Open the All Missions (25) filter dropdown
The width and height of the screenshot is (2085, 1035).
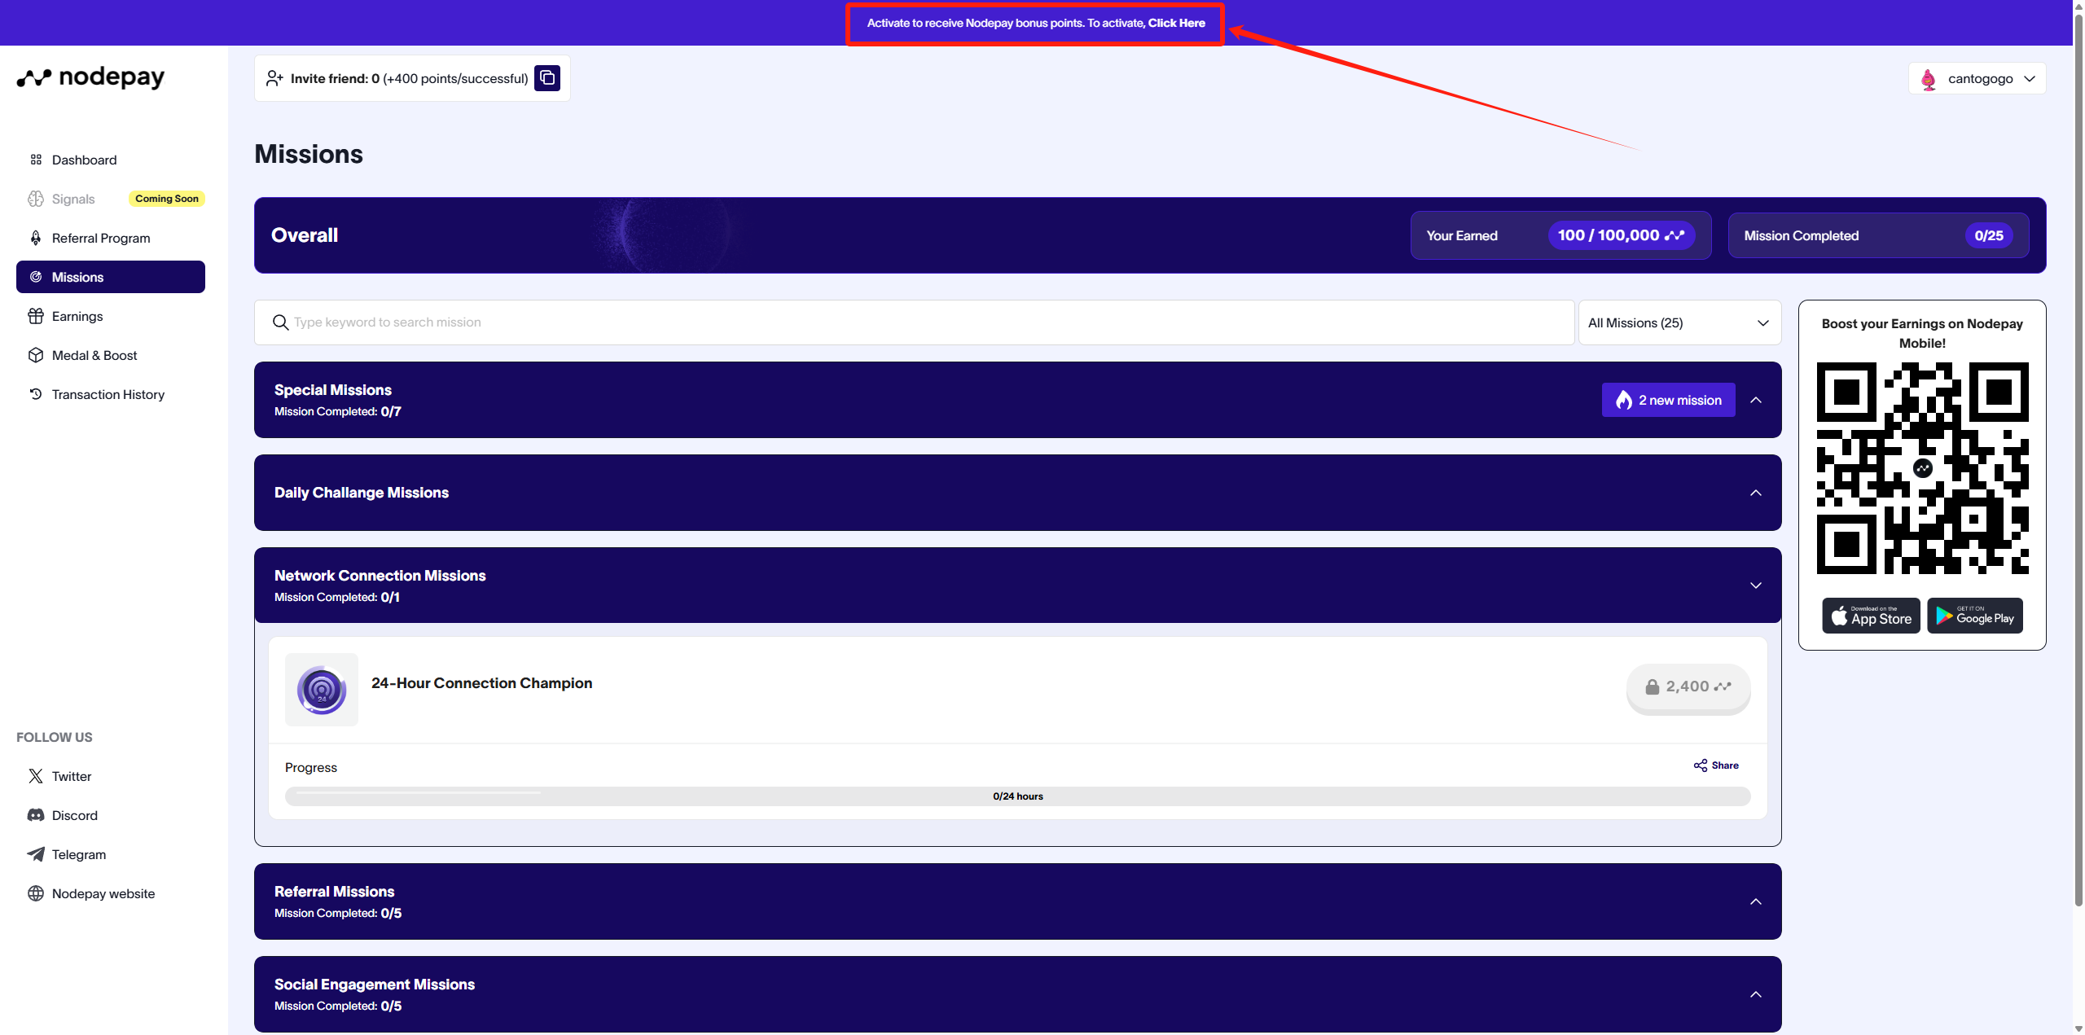[x=1679, y=322]
